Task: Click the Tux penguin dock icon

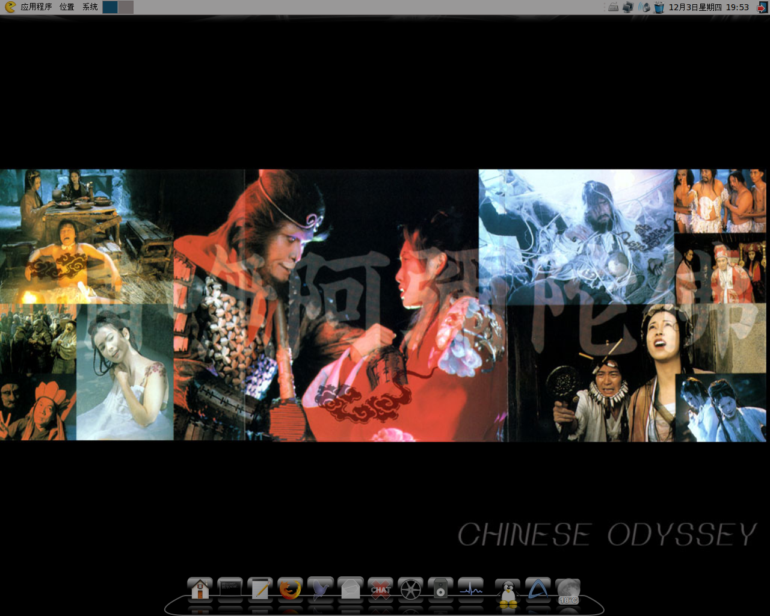Action: (508, 593)
